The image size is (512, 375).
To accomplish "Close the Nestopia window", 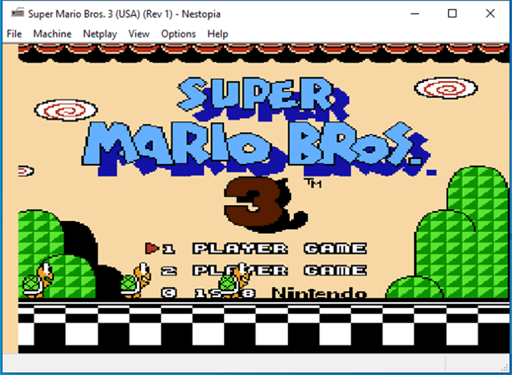I will [490, 14].
